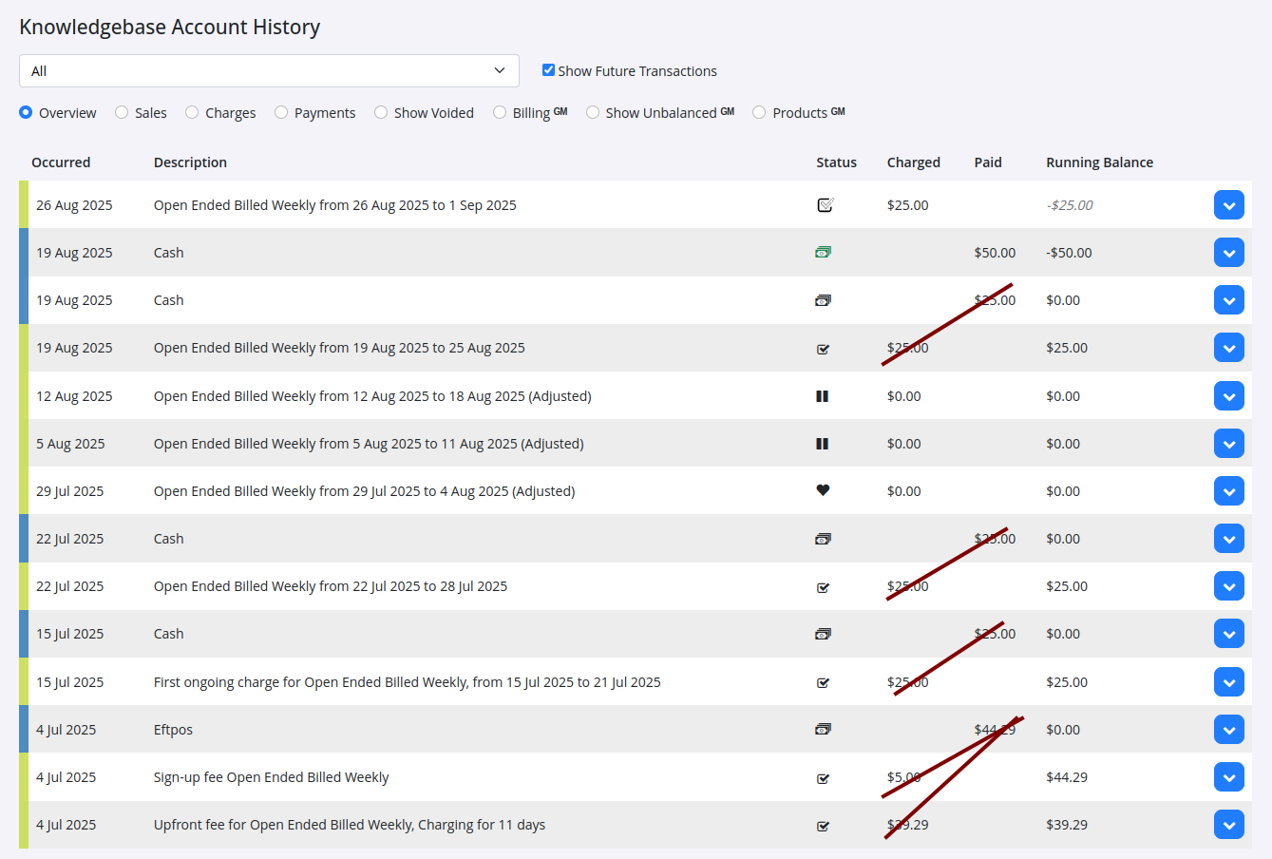
Task: Click 'Sign-up fee Open Ended Billed Weekly' text
Action: pos(272,777)
